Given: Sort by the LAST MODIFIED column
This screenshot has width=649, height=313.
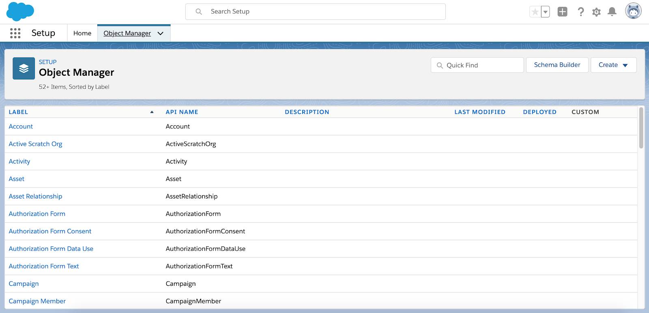Looking at the screenshot, I should click(480, 112).
